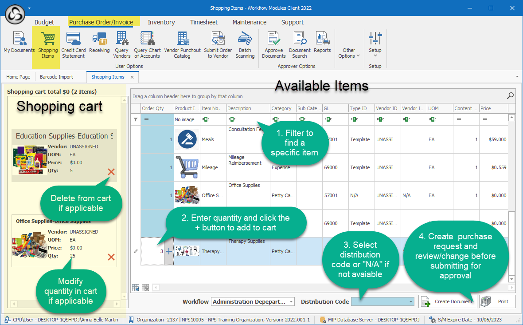Screen dimensions: 523x325
Task: Delete Education Supplies from the cart
Action: pos(111,172)
